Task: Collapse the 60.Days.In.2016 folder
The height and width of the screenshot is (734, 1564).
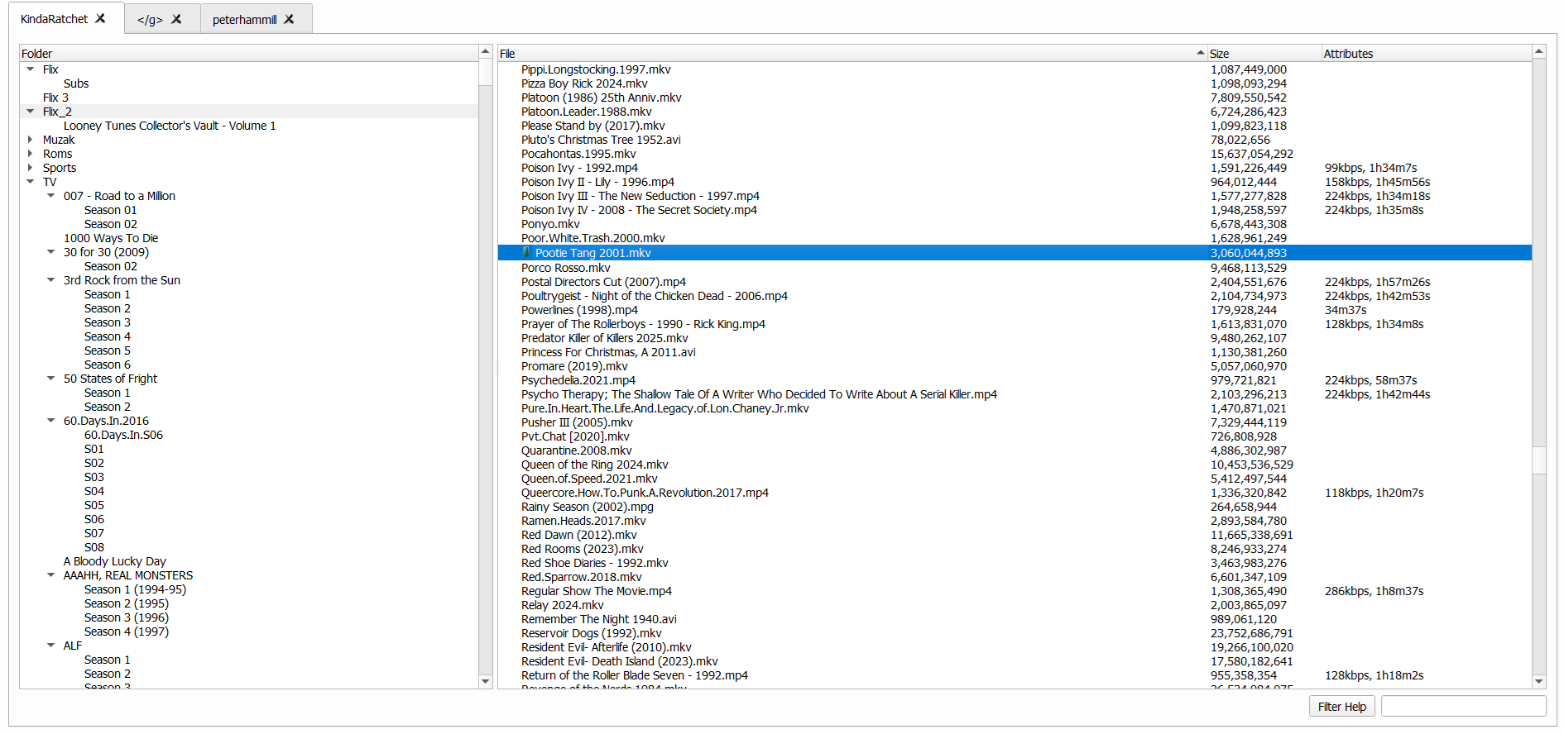Action: tap(51, 421)
